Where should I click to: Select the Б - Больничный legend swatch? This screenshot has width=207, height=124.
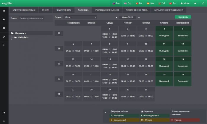point(124,120)
